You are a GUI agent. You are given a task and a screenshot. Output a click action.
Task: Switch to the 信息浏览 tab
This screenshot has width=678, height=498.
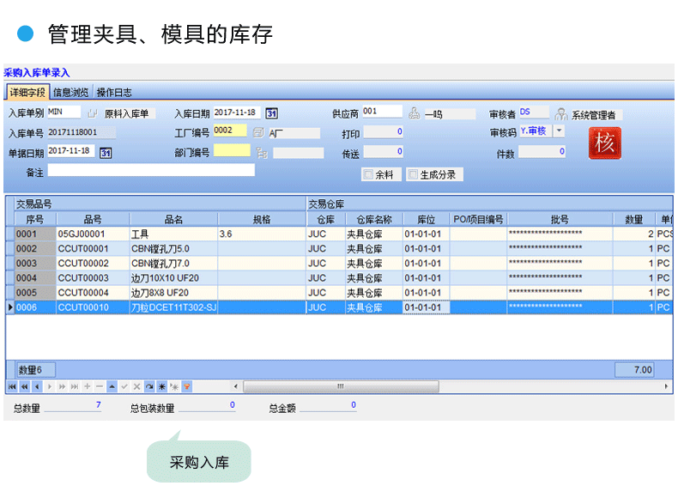pos(70,92)
